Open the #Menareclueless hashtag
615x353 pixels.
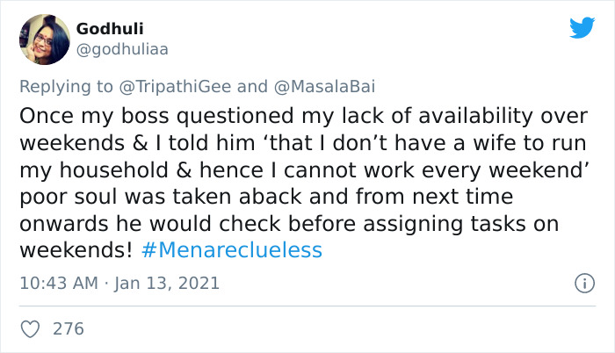pyautogui.click(x=232, y=250)
